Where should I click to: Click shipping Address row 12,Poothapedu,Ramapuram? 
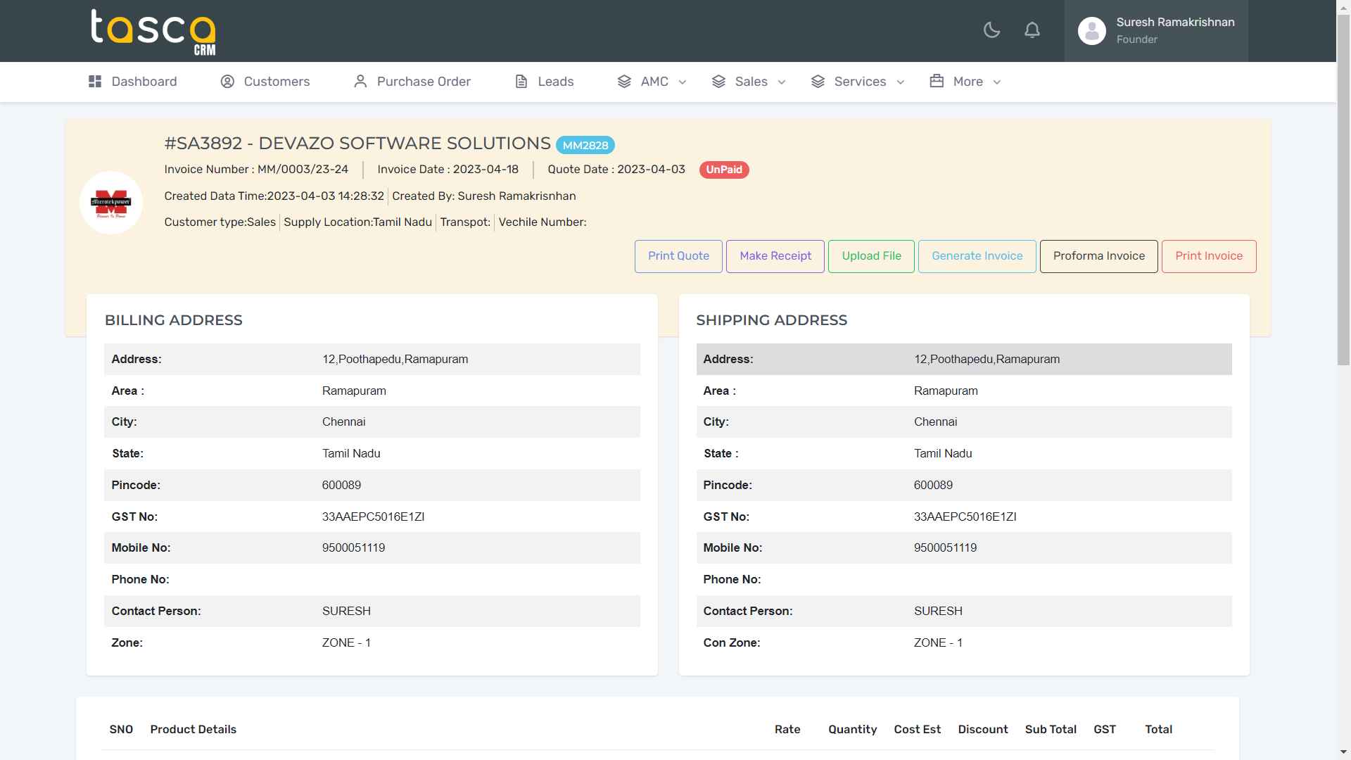[x=964, y=359]
